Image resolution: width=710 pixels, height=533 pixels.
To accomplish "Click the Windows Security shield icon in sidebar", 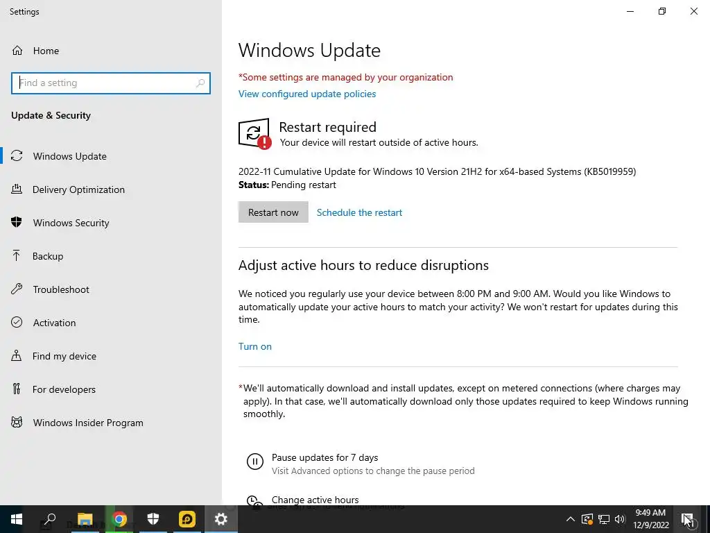I will [x=17, y=223].
